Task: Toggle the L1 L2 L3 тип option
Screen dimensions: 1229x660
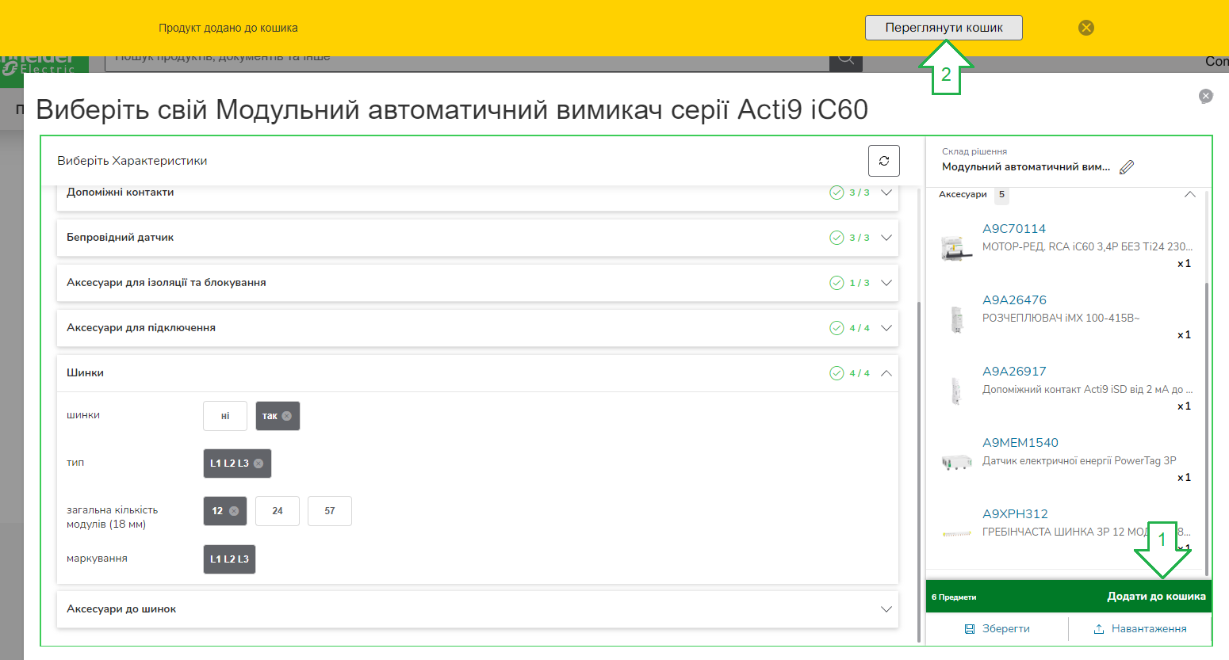Action: pos(237,464)
